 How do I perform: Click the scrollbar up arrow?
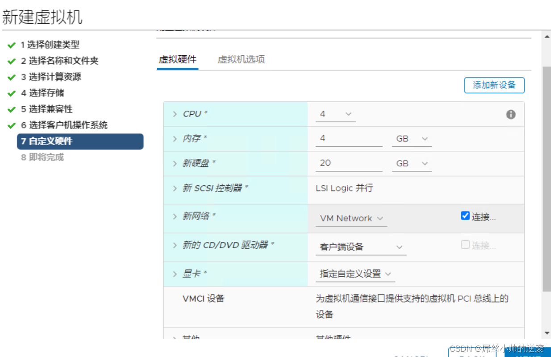point(547,37)
